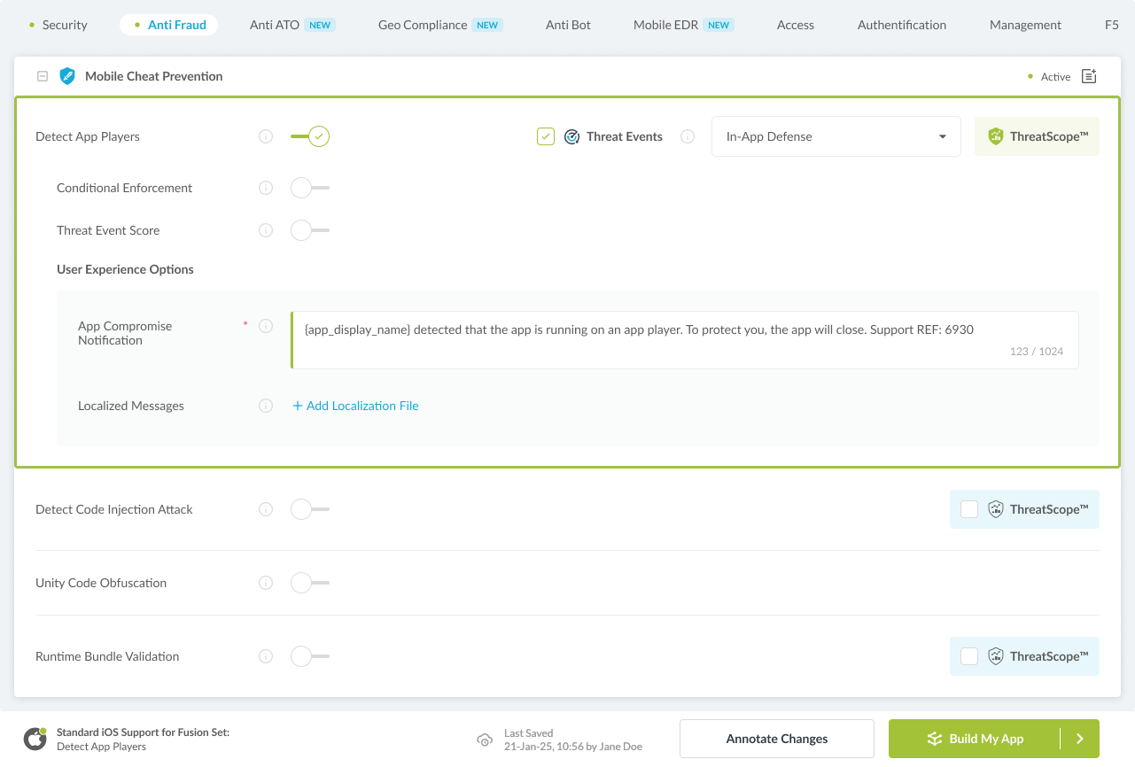
Task: Click info icon for Unity Code Obfuscation
Action: click(x=266, y=583)
